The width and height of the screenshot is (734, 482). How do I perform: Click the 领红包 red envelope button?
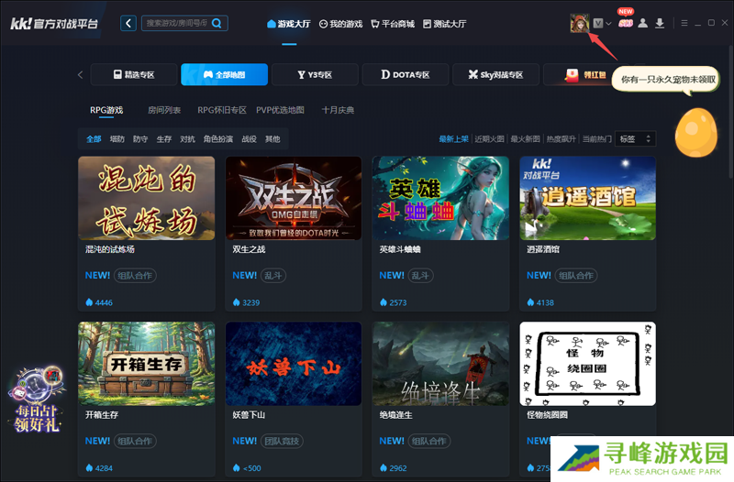pyautogui.click(x=585, y=74)
